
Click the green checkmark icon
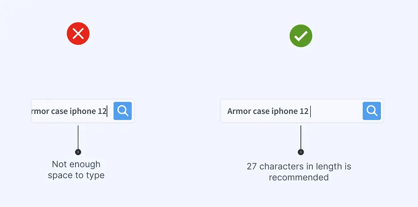tap(301, 36)
